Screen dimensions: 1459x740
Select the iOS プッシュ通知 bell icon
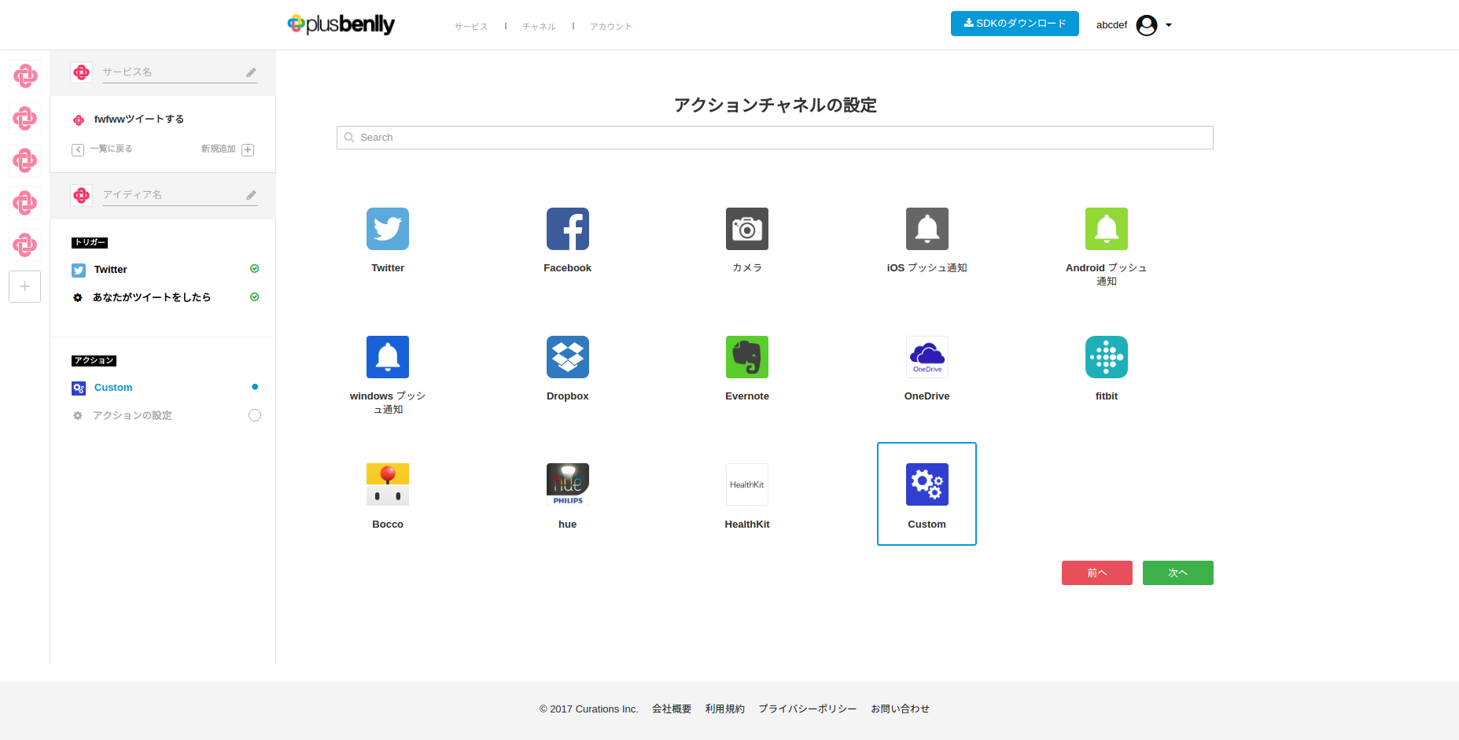927,229
